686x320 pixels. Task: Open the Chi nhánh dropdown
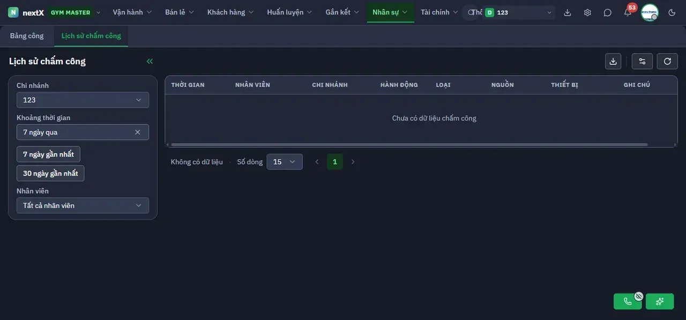click(x=83, y=100)
